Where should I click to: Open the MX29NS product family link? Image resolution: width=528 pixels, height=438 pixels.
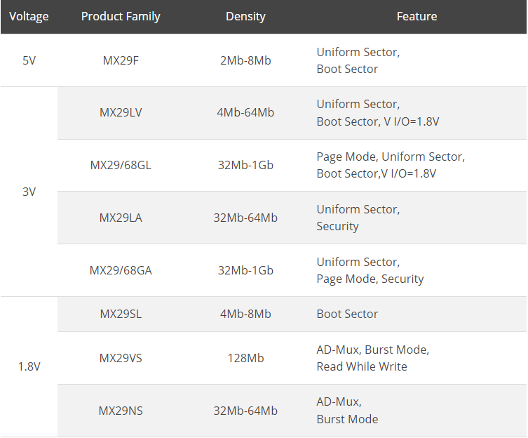coord(121,411)
